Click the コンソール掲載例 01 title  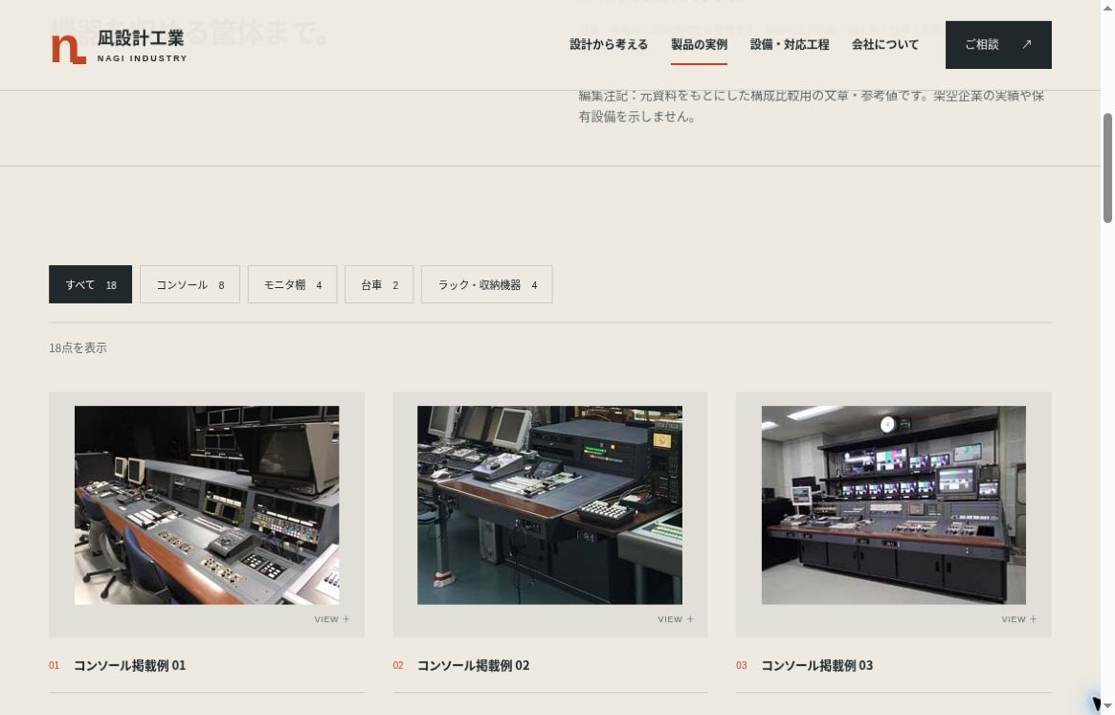click(129, 666)
